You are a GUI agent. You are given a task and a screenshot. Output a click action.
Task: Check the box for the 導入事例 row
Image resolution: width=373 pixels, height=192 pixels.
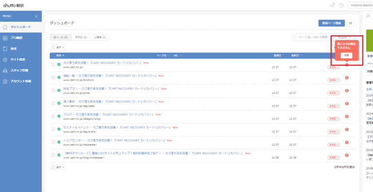pos(53,103)
